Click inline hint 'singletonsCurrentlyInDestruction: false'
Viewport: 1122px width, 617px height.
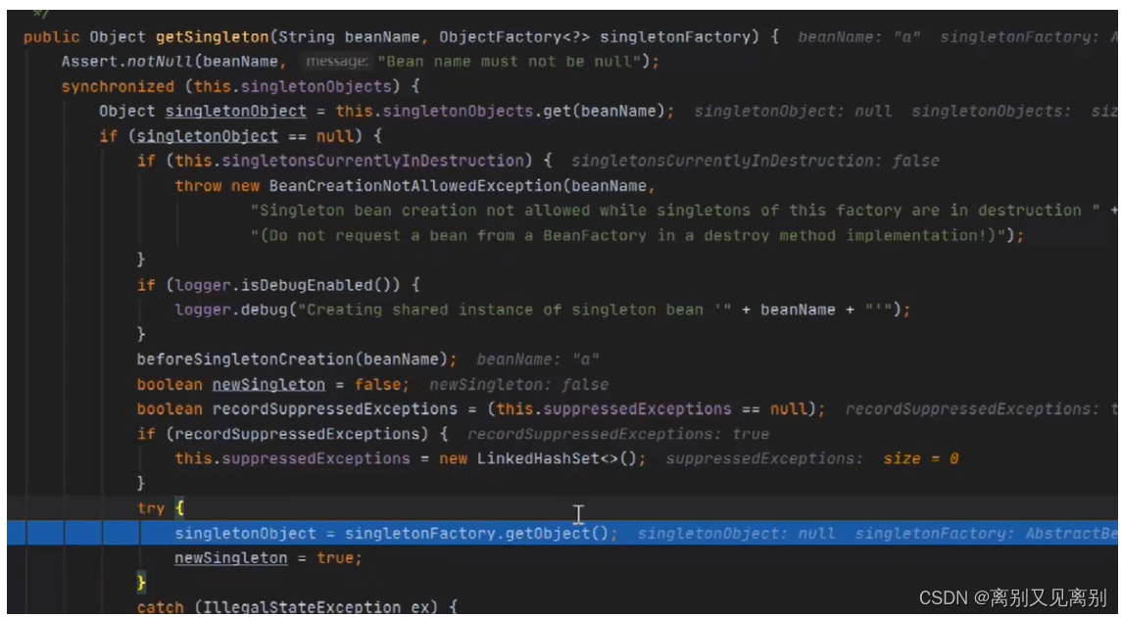tap(755, 161)
